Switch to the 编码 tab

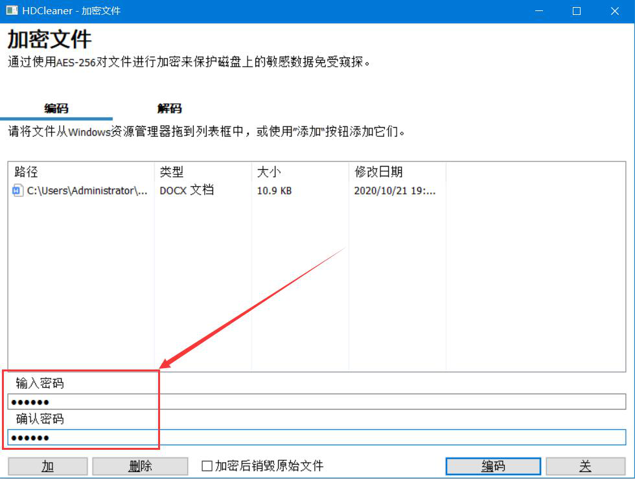point(56,109)
